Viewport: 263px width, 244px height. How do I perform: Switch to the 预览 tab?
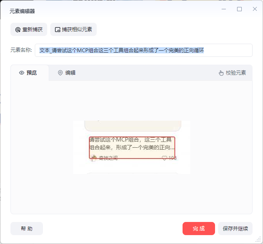coord(30,73)
